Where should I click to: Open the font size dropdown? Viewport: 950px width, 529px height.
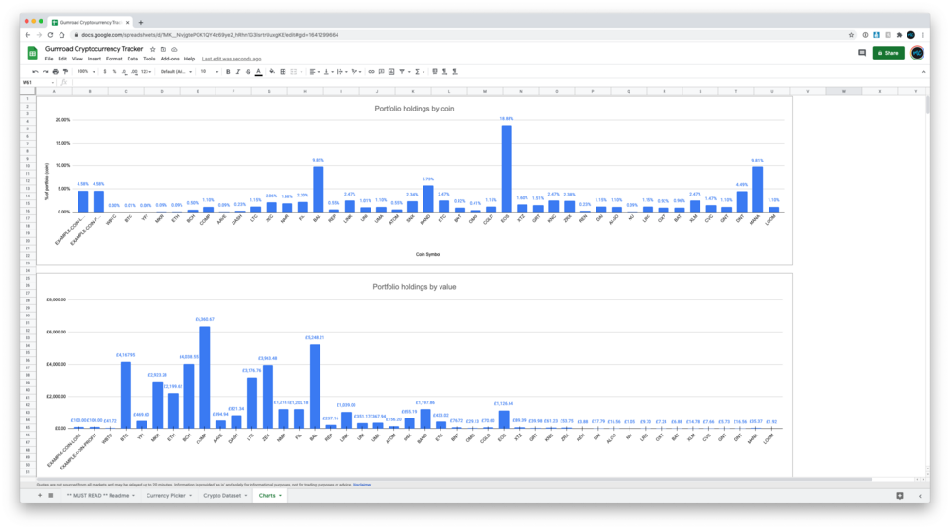[209, 72]
